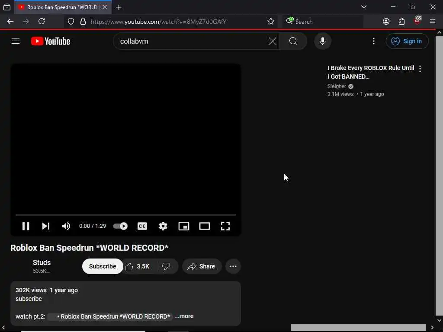The image size is (443, 332).
Task: Open the Studs channel page
Action: point(42,262)
